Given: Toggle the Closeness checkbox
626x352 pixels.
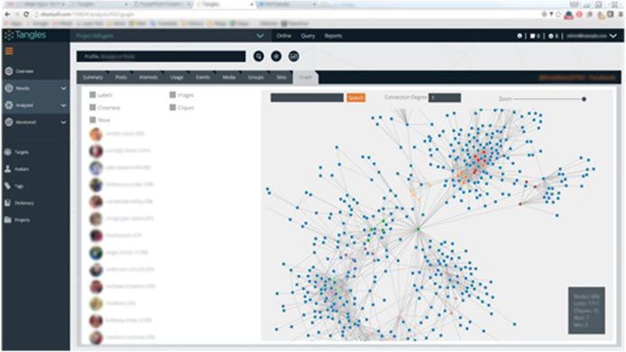Looking at the screenshot, I should click(x=93, y=107).
